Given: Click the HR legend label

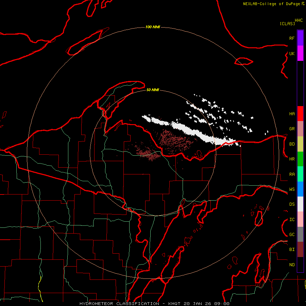Looking at the screenshot, I should click(292, 159).
